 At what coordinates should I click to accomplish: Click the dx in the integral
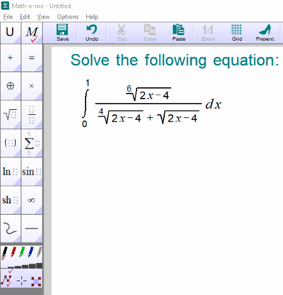[x=213, y=104]
